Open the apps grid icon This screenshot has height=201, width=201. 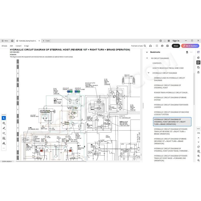tap(169, 41)
